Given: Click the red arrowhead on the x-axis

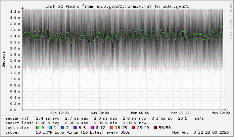Looking at the screenshot, I should [225, 110].
